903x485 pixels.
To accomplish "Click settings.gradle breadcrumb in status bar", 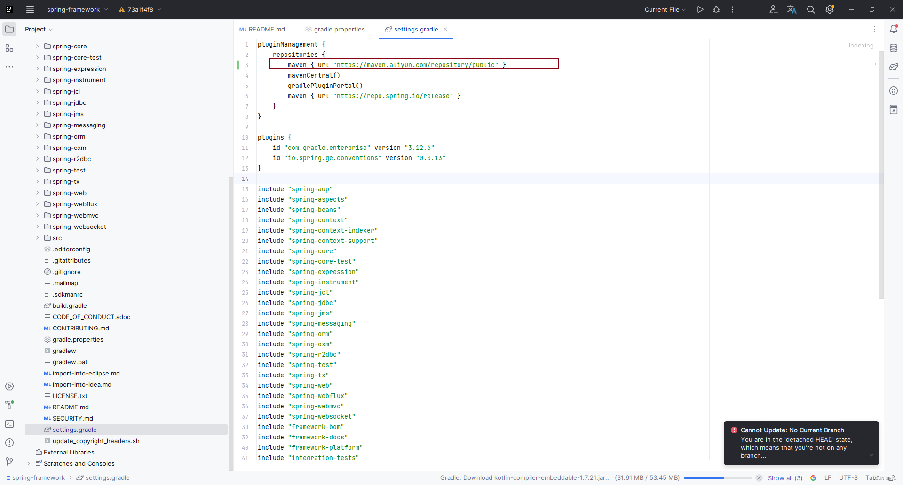I will click(103, 478).
